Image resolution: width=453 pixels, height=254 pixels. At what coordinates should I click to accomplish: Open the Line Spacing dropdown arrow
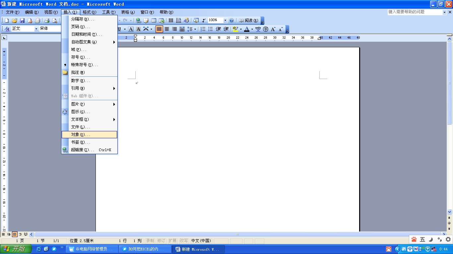coord(195,29)
